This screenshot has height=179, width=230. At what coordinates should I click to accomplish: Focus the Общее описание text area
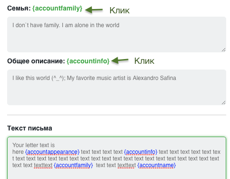(x=117, y=87)
